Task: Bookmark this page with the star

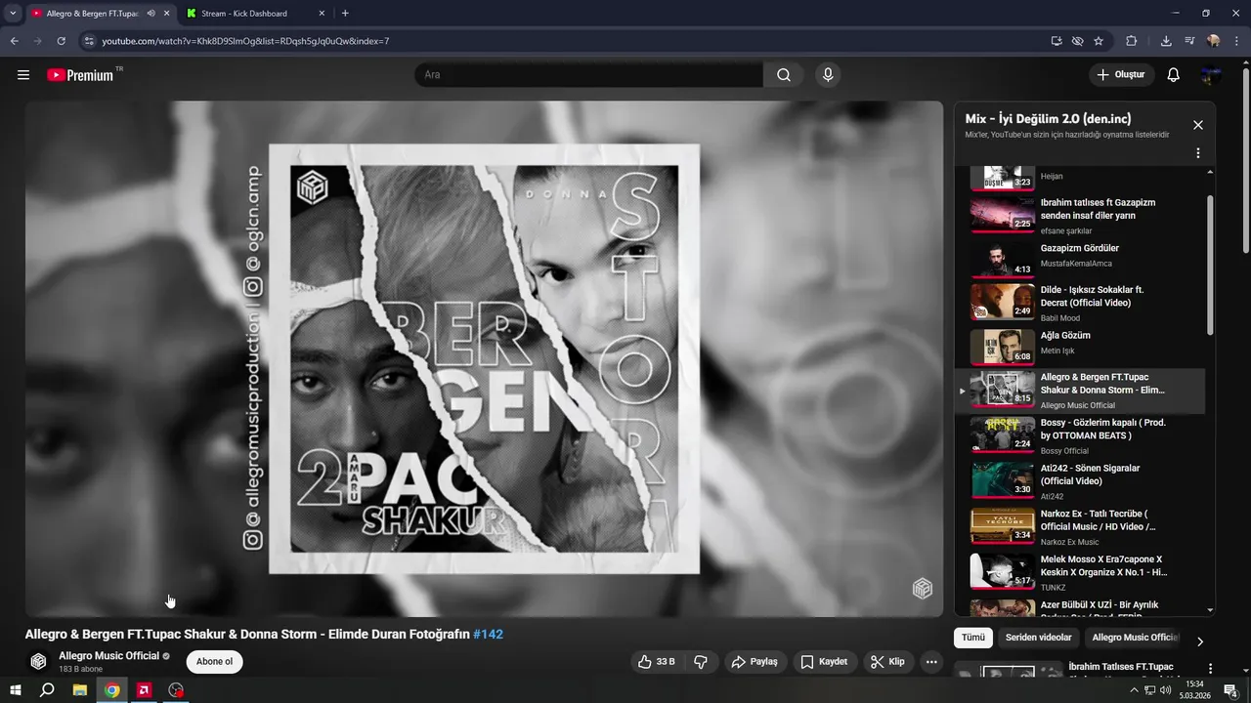Action: coord(1099,41)
